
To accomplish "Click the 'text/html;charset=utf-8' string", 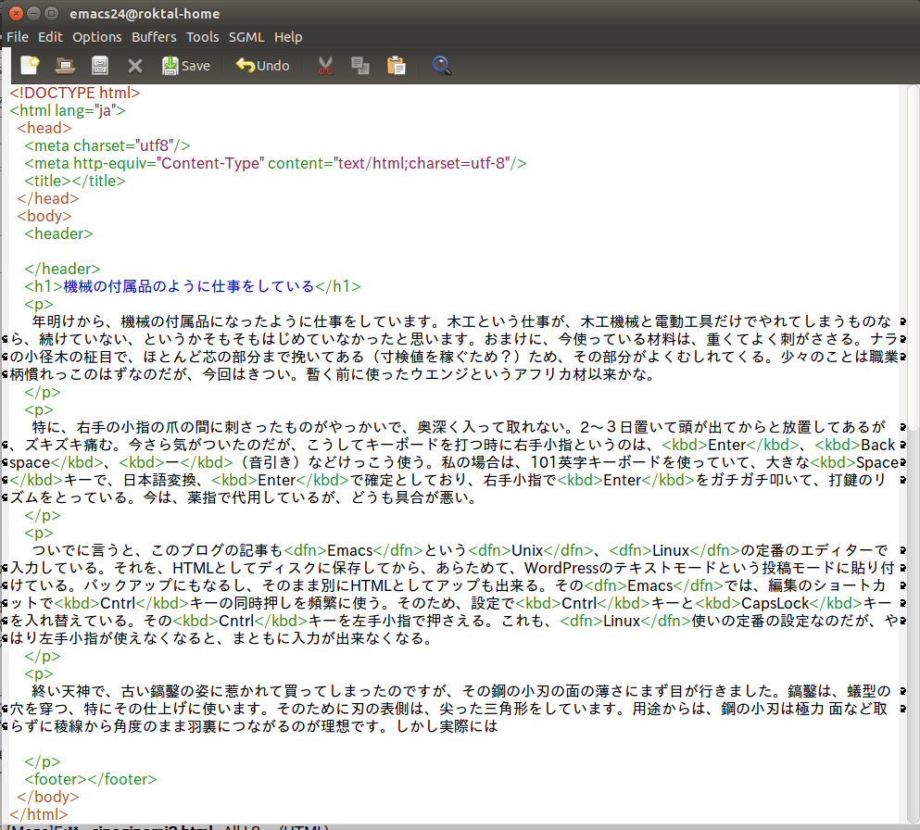I will coord(422,163).
